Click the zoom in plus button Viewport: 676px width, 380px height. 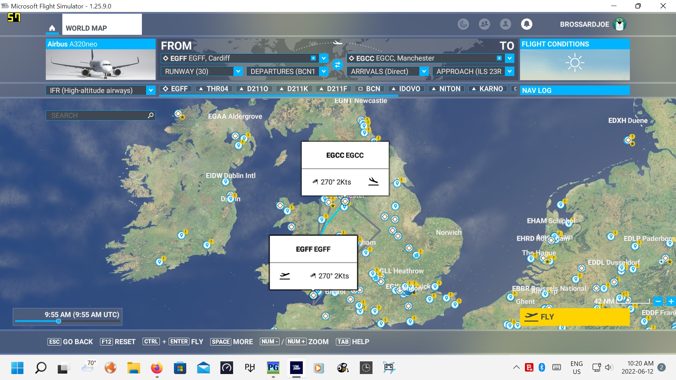click(671, 302)
